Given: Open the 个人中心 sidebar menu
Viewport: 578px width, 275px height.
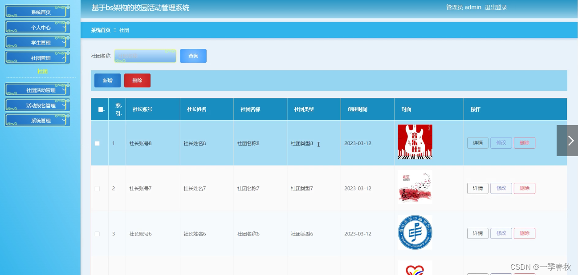Looking at the screenshot, I should click(37, 27).
